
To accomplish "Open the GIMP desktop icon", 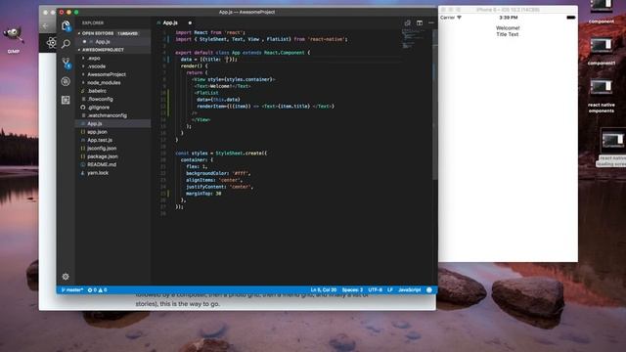I will coord(13,38).
